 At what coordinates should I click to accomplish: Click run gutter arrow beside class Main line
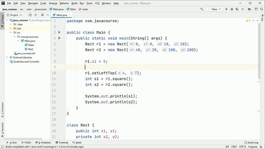(59, 32)
